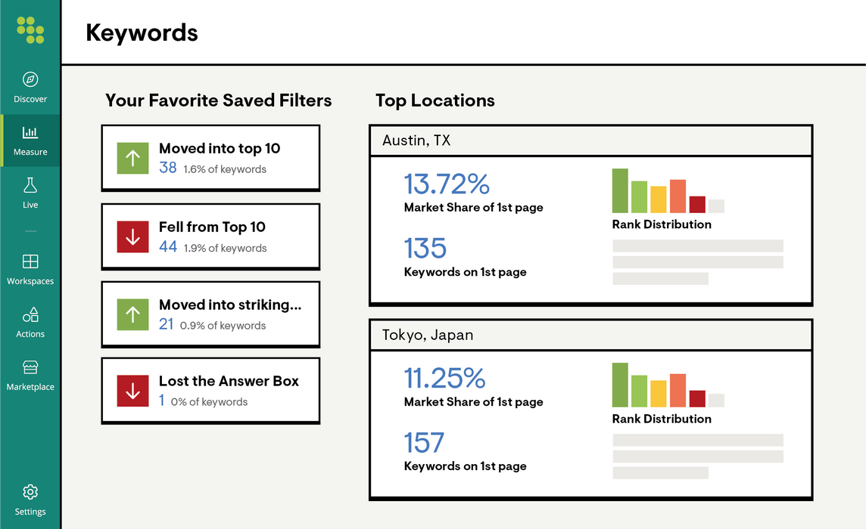The image size is (866, 529).
Task: Click red down arrow on Lost the Answer Box
Action: click(132, 391)
